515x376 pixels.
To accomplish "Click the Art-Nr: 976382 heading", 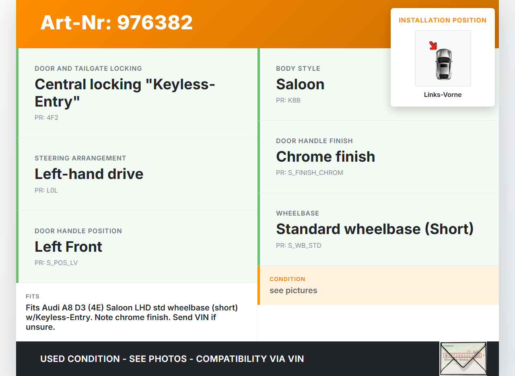I will point(117,23).
